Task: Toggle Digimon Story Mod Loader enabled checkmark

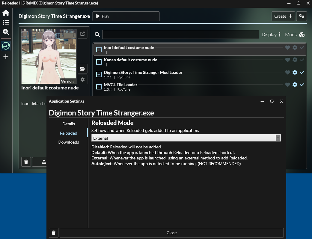Action: coord(302,72)
